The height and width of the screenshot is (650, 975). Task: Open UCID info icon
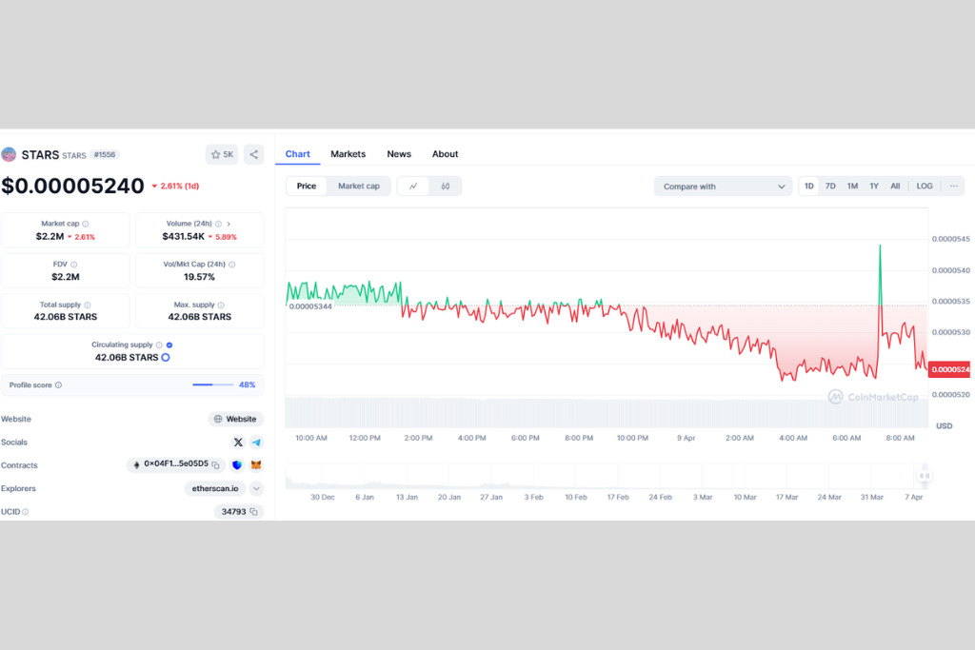coord(26,512)
